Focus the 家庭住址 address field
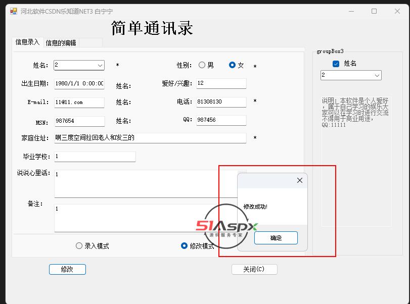 coord(150,137)
